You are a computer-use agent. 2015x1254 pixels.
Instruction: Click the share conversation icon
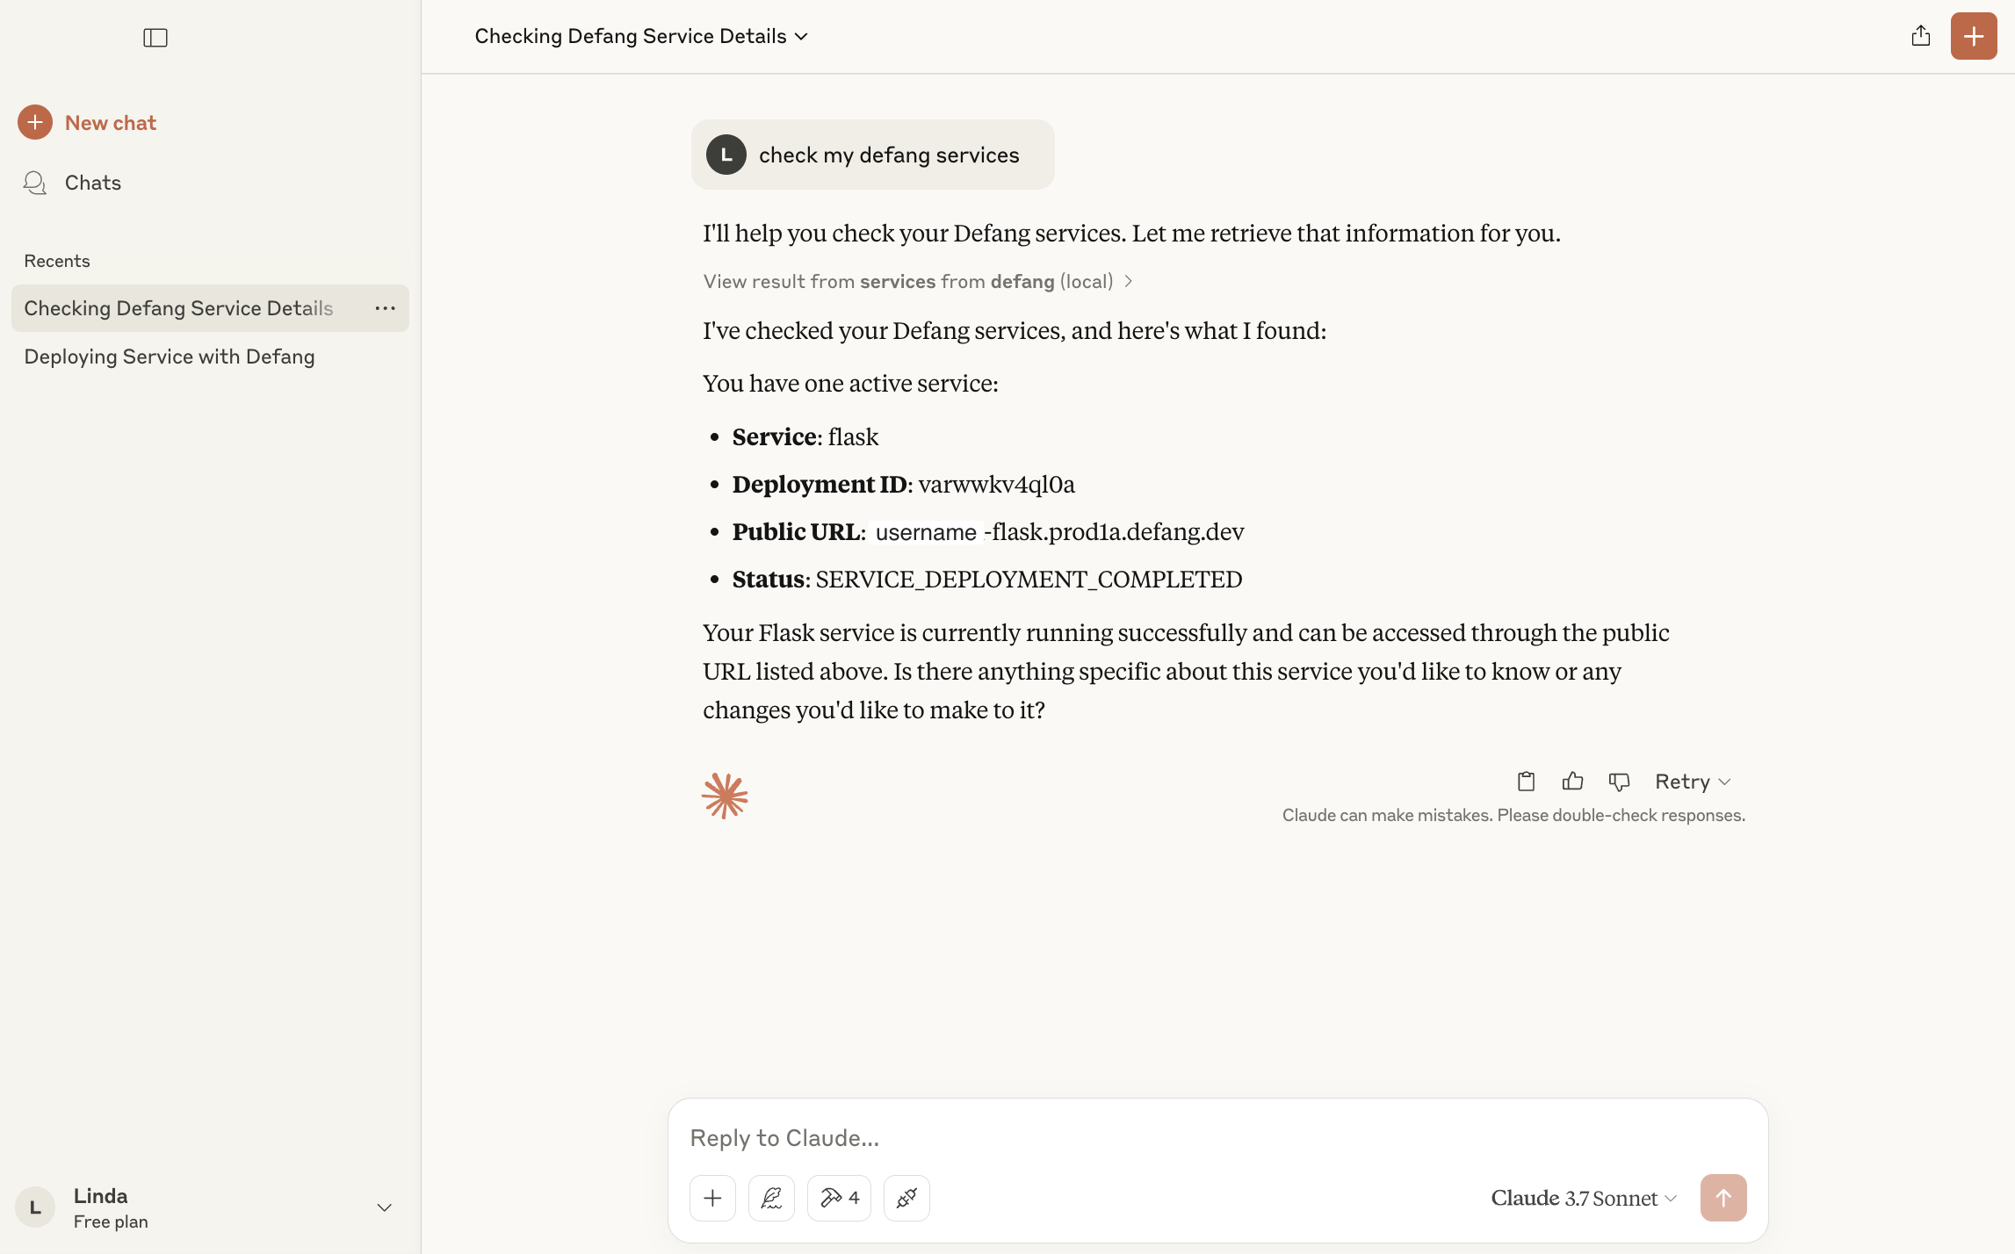[1921, 36]
